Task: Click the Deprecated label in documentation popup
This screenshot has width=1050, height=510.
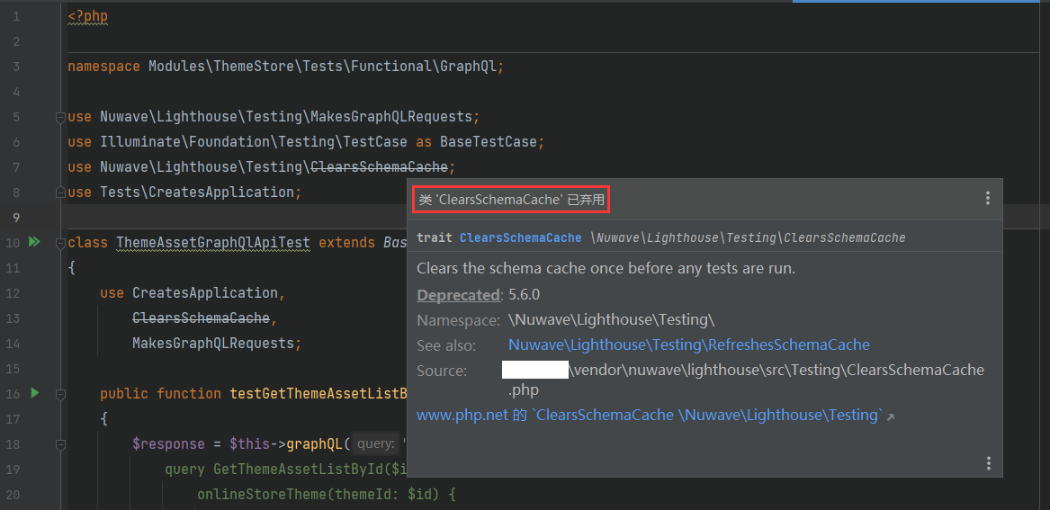Action: coord(458,295)
